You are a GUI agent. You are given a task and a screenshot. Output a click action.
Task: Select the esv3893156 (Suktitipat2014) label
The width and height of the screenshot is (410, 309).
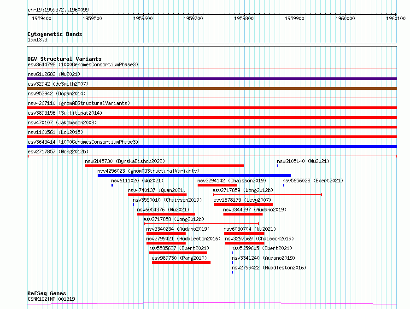(x=65, y=113)
